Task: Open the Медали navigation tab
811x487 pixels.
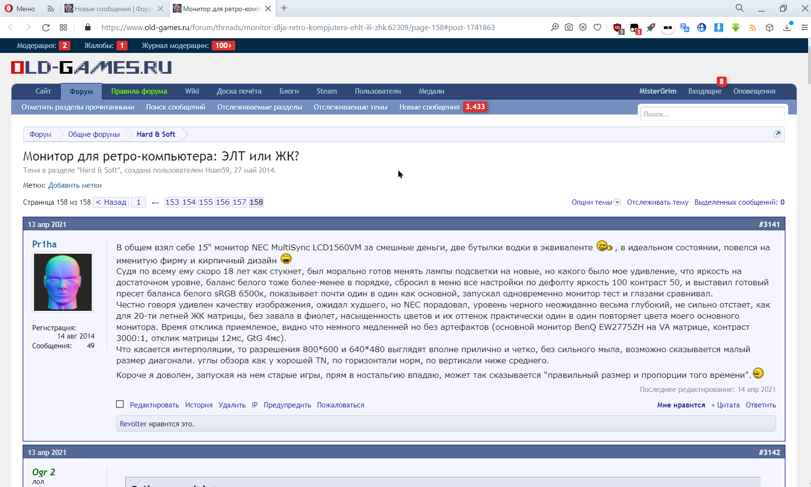Action: tap(431, 91)
